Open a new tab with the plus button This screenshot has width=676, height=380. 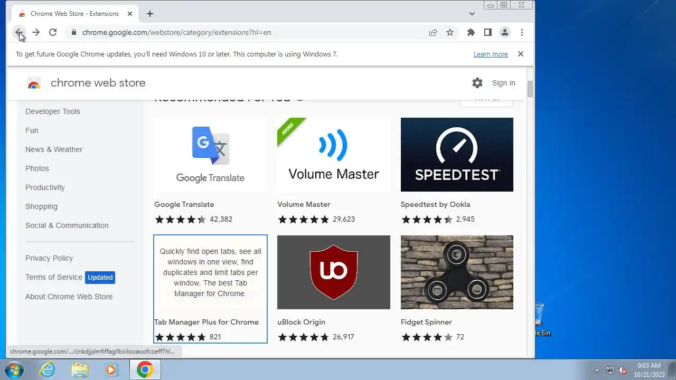coord(150,14)
